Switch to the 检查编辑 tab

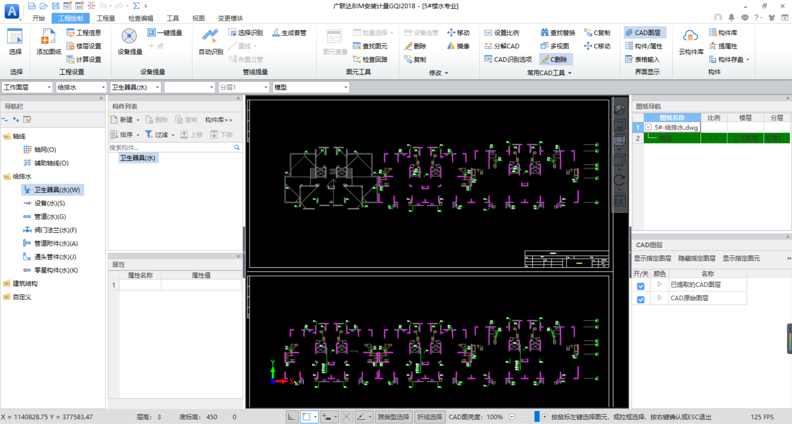(141, 18)
